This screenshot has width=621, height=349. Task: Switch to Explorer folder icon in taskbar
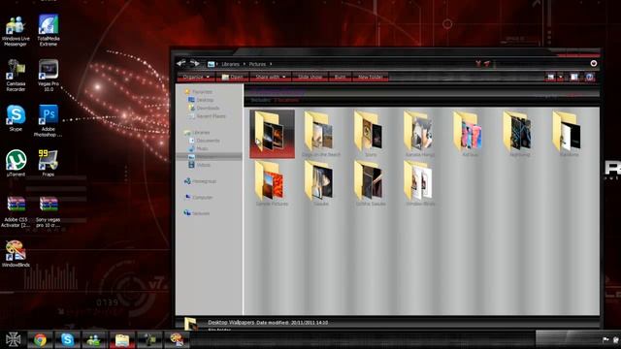click(121, 340)
